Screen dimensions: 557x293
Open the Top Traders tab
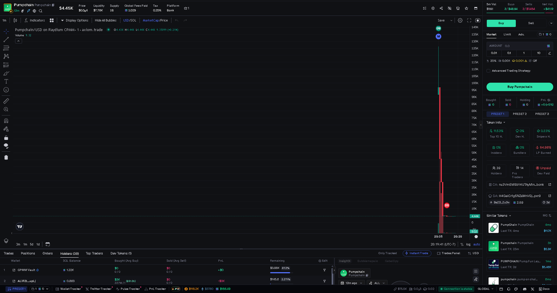click(x=94, y=253)
